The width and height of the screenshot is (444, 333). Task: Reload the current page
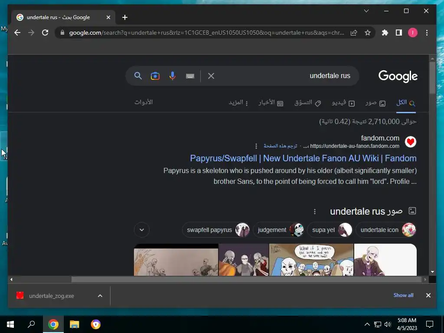pos(45,33)
